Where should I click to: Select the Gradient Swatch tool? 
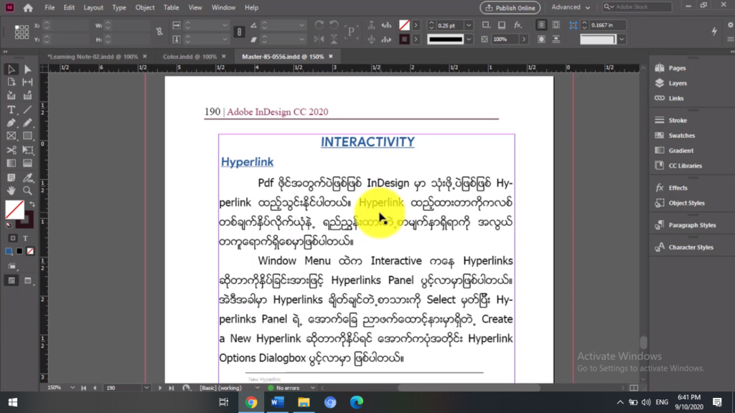11,163
